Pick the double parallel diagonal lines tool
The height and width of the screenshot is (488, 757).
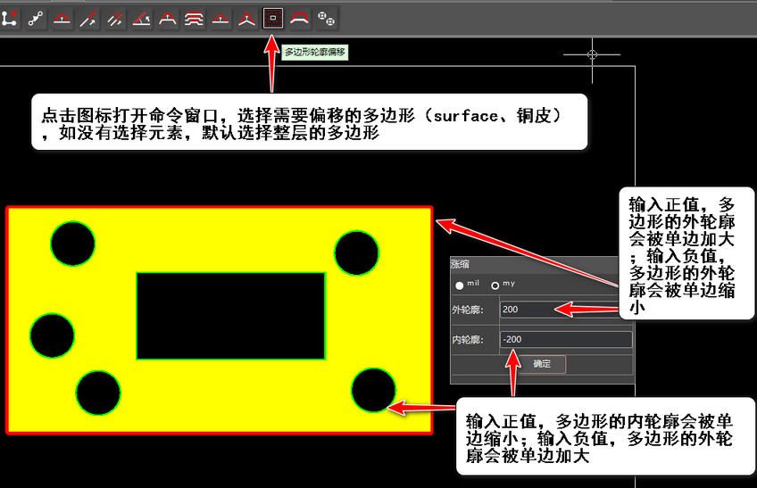[x=114, y=19]
